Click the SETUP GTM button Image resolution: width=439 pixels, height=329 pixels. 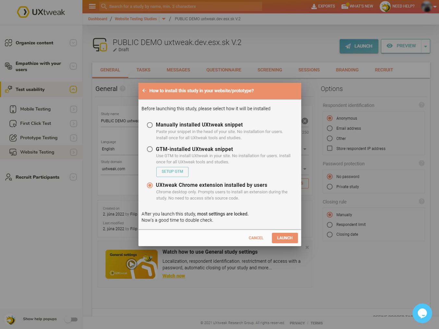click(172, 172)
